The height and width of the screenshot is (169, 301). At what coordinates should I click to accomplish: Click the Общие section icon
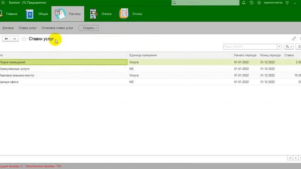30,14
